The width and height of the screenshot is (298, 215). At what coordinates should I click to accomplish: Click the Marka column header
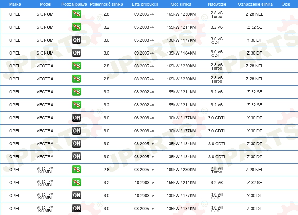pyautogui.click(x=15, y=4)
